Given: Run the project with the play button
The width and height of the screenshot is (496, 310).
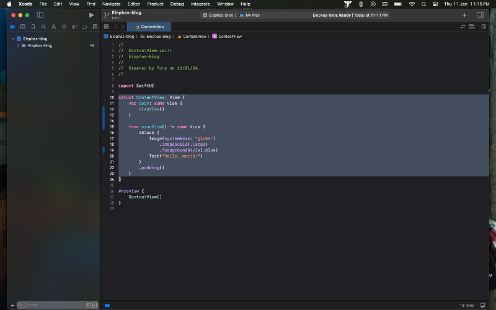Looking at the screenshot, I should coord(92,15).
